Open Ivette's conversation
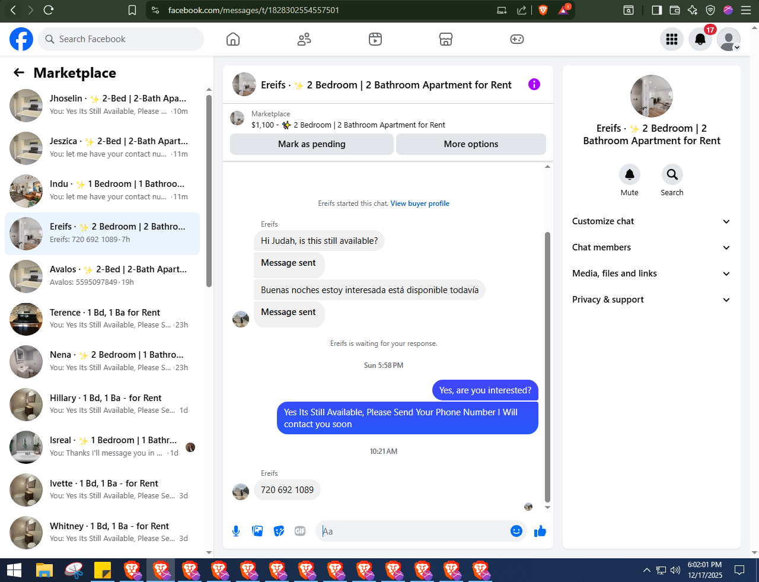The width and height of the screenshot is (759, 582). coord(102,490)
